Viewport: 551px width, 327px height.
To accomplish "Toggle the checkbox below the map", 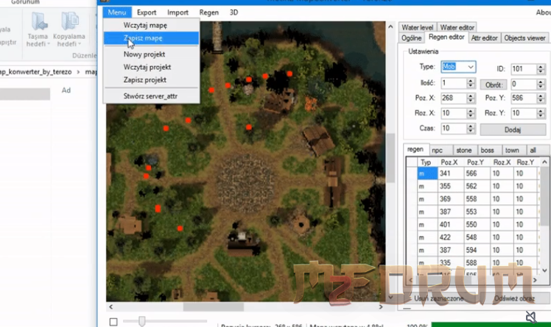I will [113, 322].
